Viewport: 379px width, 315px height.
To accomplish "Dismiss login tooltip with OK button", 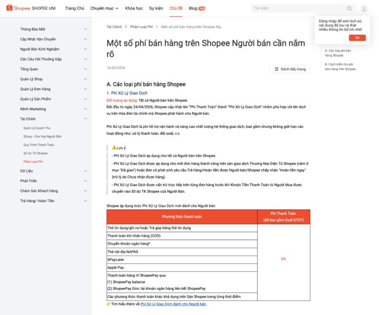I will pyautogui.click(x=357, y=38).
